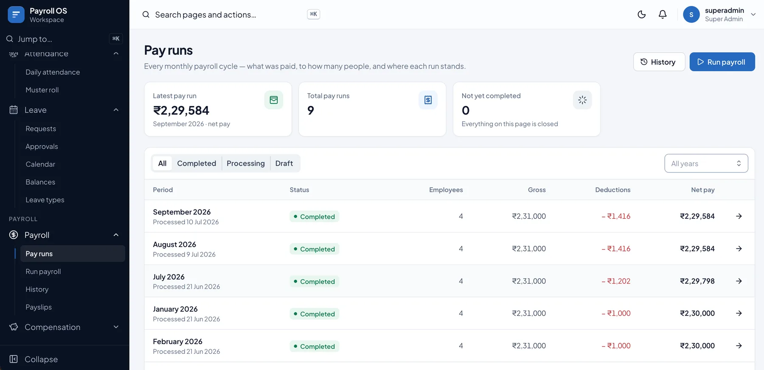Viewport: 764px width, 370px height.
Task: Collapse the Payroll section chevron
Action: tap(116, 235)
